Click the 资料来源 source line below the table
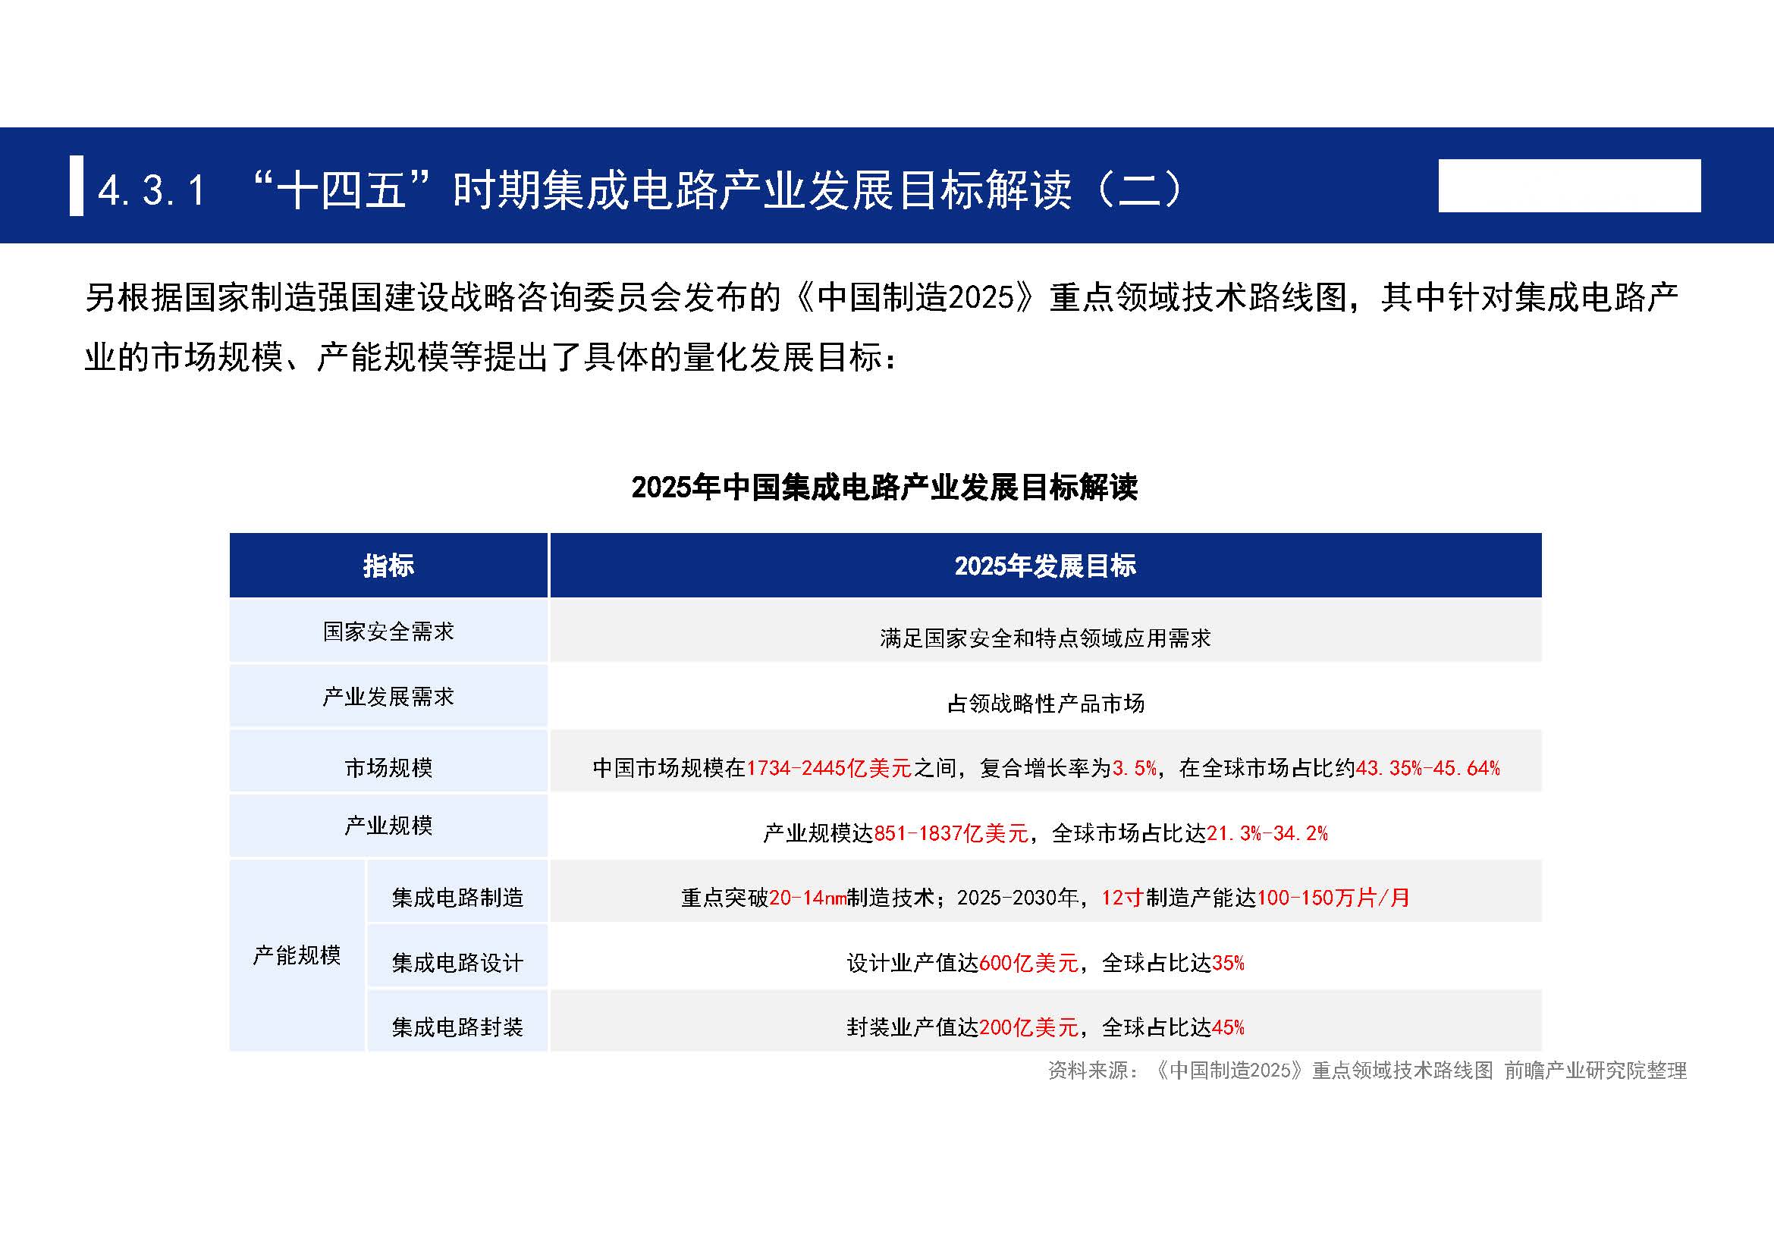1774x1254 pixels. pos(1366,1071)
